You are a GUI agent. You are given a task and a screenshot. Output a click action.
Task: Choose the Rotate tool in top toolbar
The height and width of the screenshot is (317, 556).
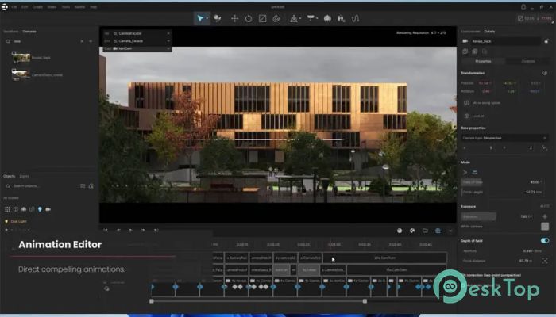[x=249, y=18]
